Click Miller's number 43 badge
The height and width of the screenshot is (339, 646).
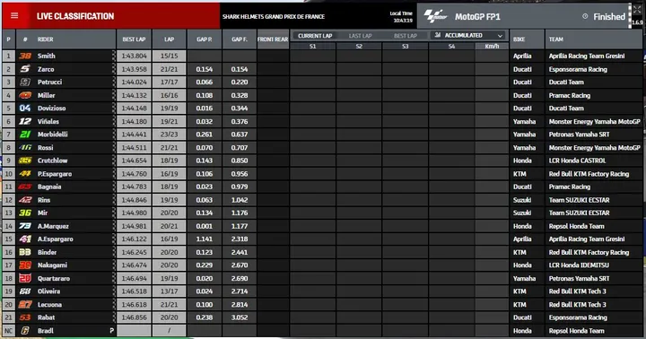[x=25, y=95]
